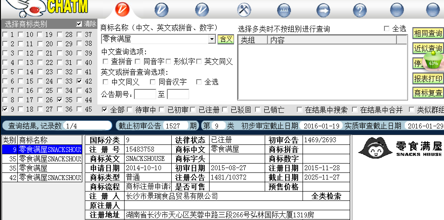This screenshot has width=444, height=220.
Task: Focus the 商标名称 text field containing 零食满屋
Action: pyautogui.click(x=155, y=39)
